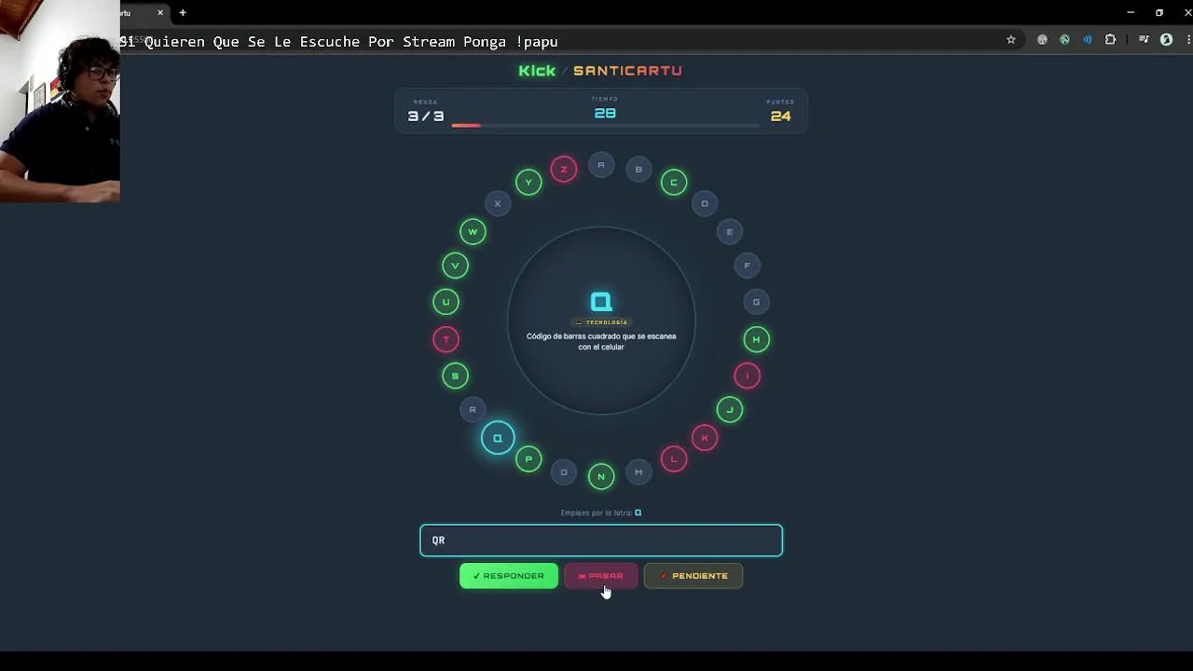Click the round progress bar
Image resolution: width=1193 pixels, height=671 pixels.
(606, 125)
